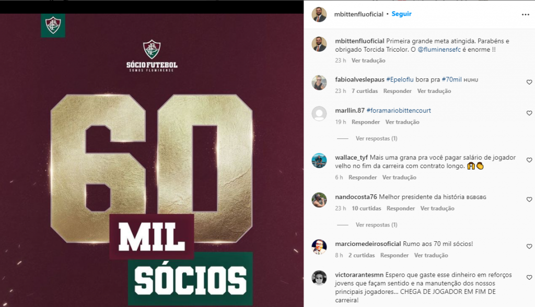Like wallace_tyf's comment with the heart icon
This screenshot has width=535, height=307.
(x=529, y=160)
